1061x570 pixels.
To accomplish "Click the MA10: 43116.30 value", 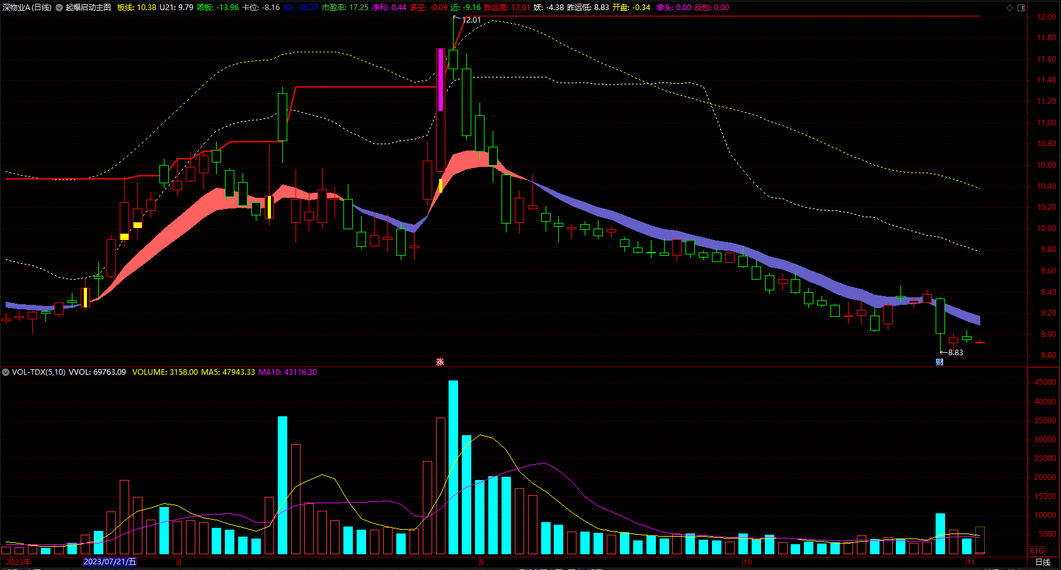I will 288,372.
